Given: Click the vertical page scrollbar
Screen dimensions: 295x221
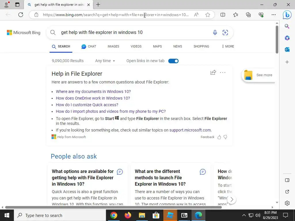Looking at the screenshot, I should pos(277,39).
